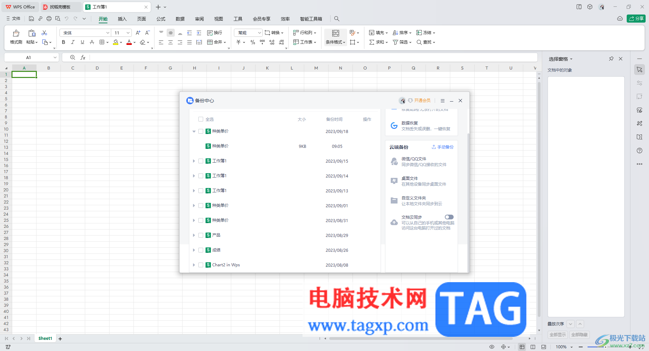Expand the 种类单价 2023/09/01 group
This screenshot has height=351, width=649.
194,206
